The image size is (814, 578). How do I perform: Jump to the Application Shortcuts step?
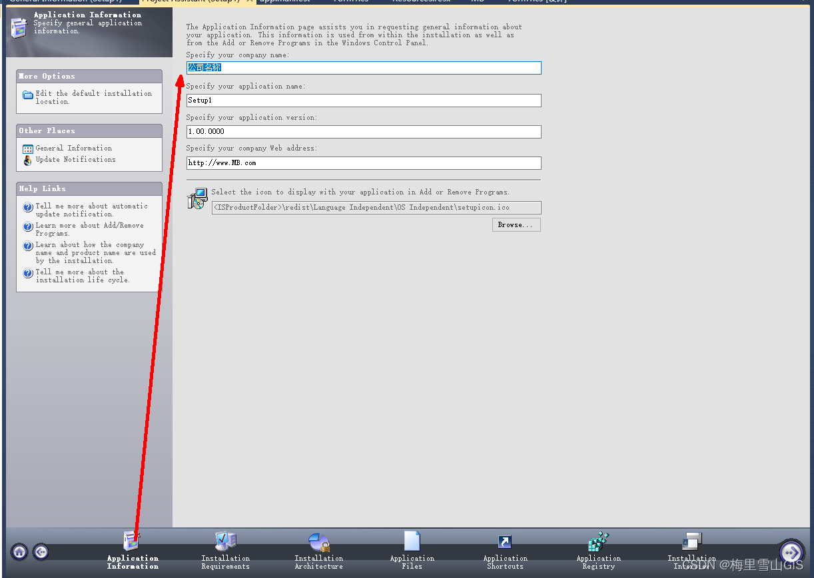coord(505,551)
